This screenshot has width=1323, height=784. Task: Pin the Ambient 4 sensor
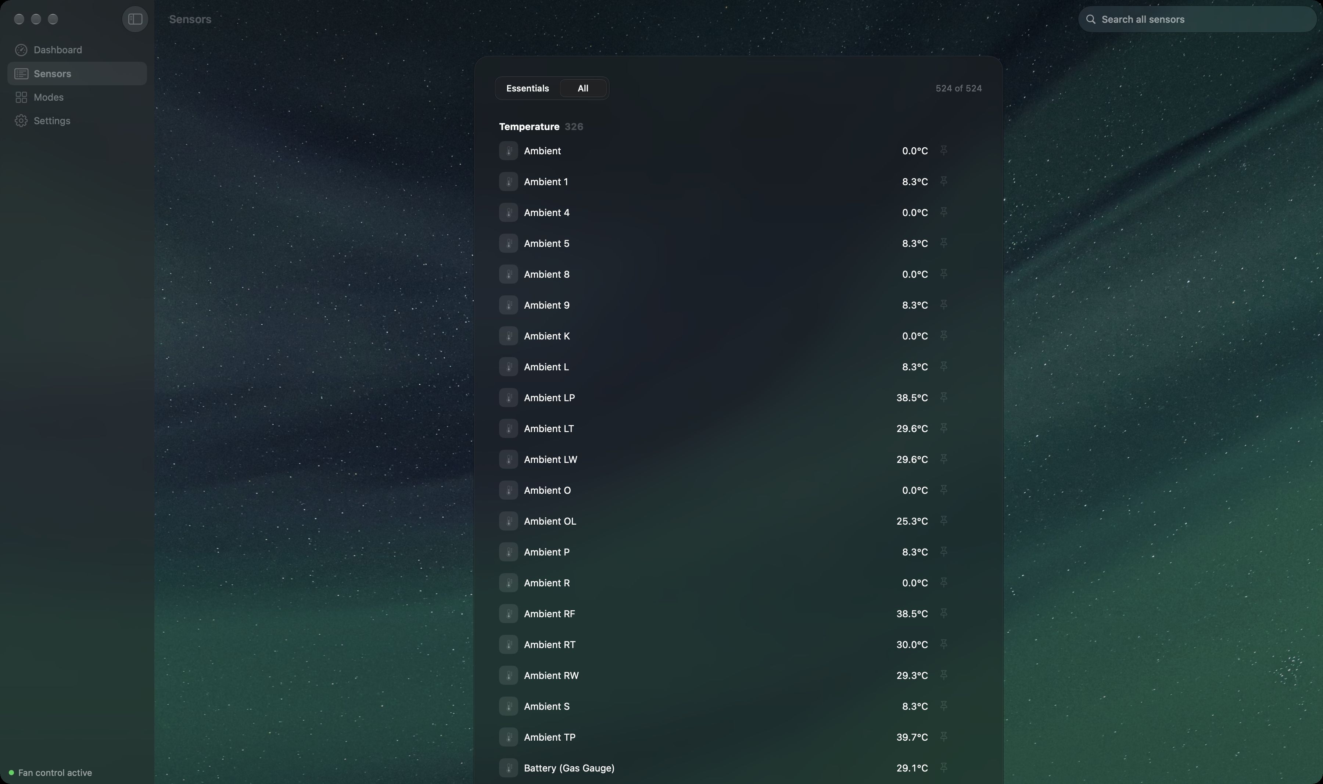point(944,212)
